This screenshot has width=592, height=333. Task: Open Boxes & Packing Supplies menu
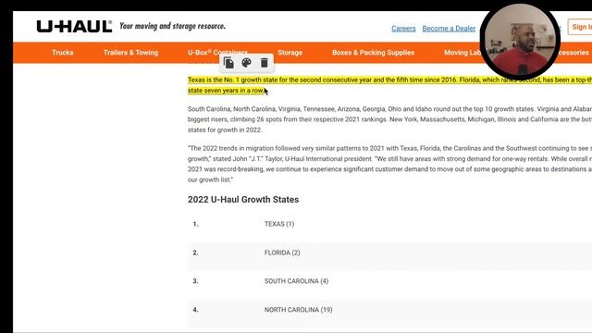point(373,53)
